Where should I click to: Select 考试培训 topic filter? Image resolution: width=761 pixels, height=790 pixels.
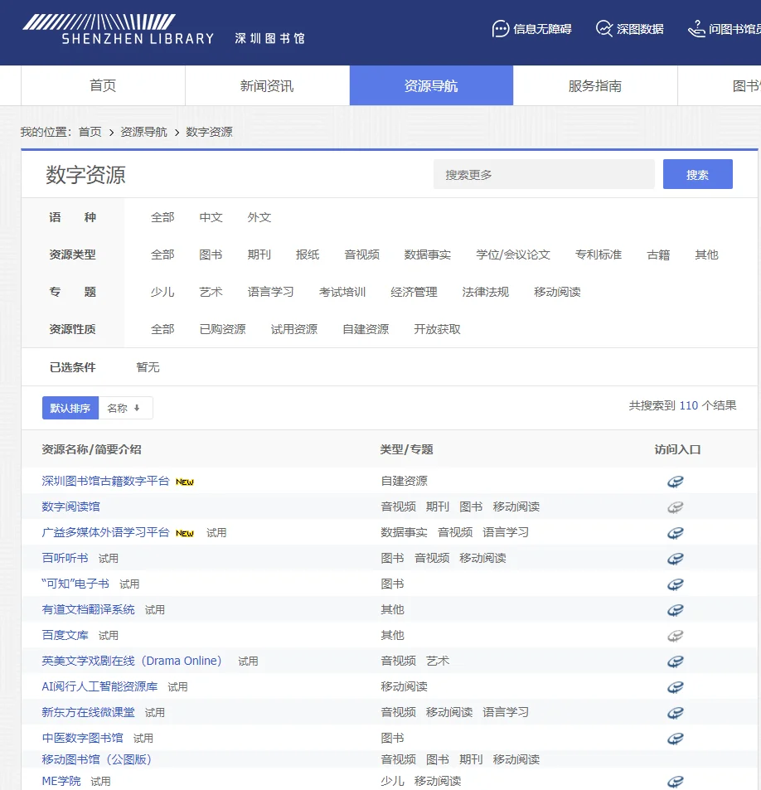pyautogui.click(x=342, y=292)
